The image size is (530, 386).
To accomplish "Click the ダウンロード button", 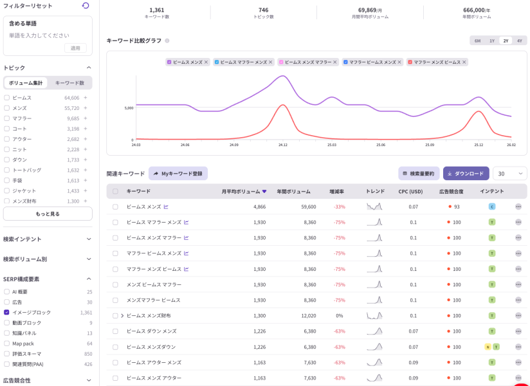I will (466, 174).
